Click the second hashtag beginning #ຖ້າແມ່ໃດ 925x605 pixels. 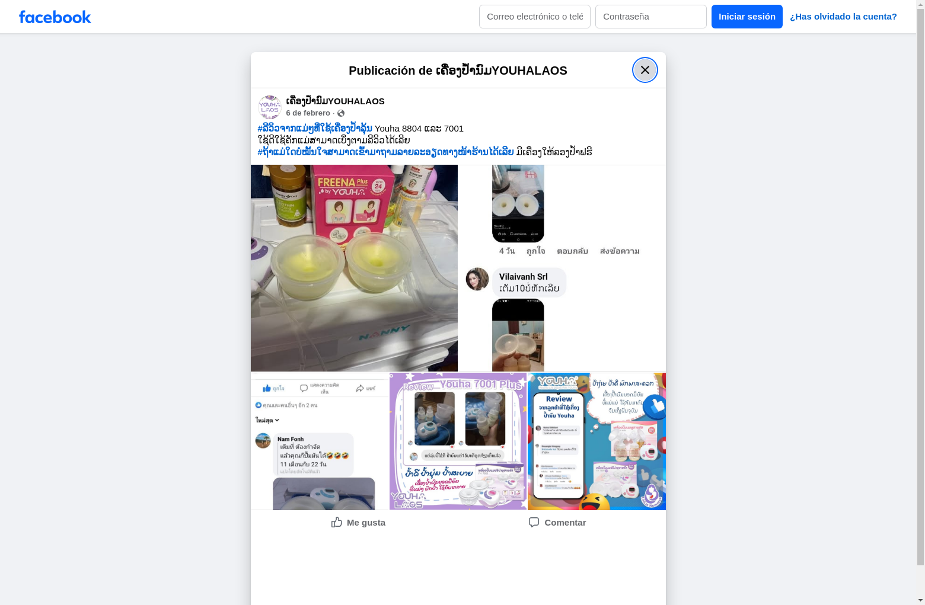(x=386, y=152)
